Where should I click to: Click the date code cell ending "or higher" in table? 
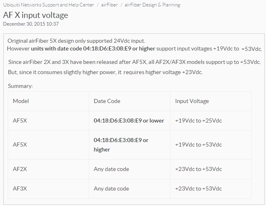[121, 145]
